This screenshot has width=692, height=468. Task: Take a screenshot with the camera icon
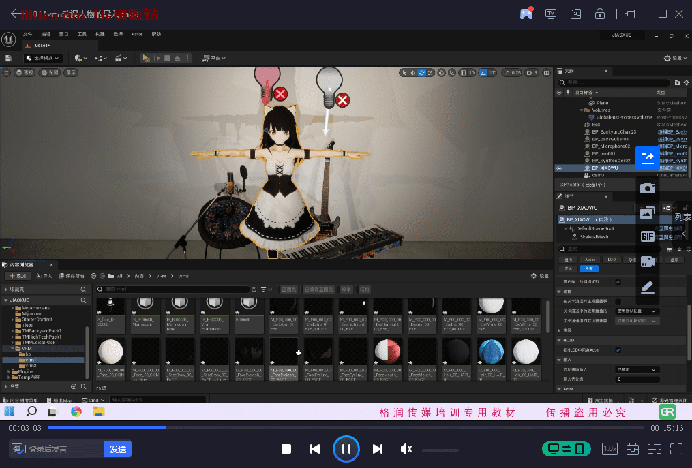tap(647, 188)
